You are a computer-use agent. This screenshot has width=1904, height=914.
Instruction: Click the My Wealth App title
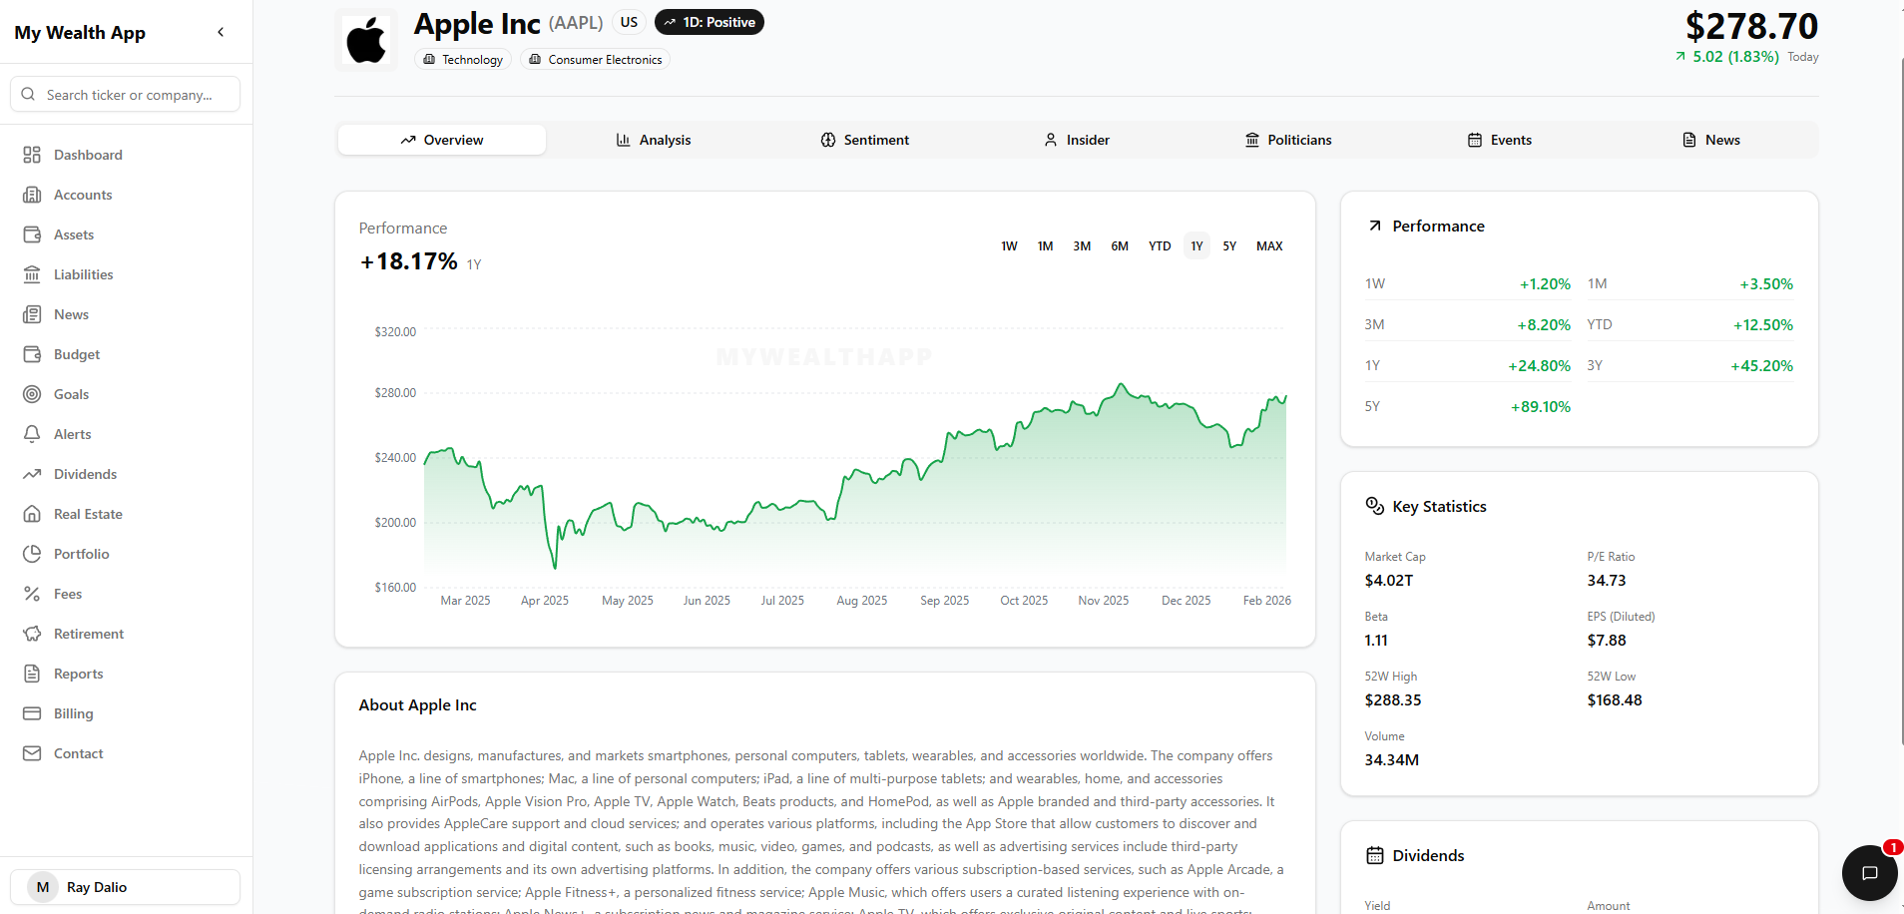(80, 32)
